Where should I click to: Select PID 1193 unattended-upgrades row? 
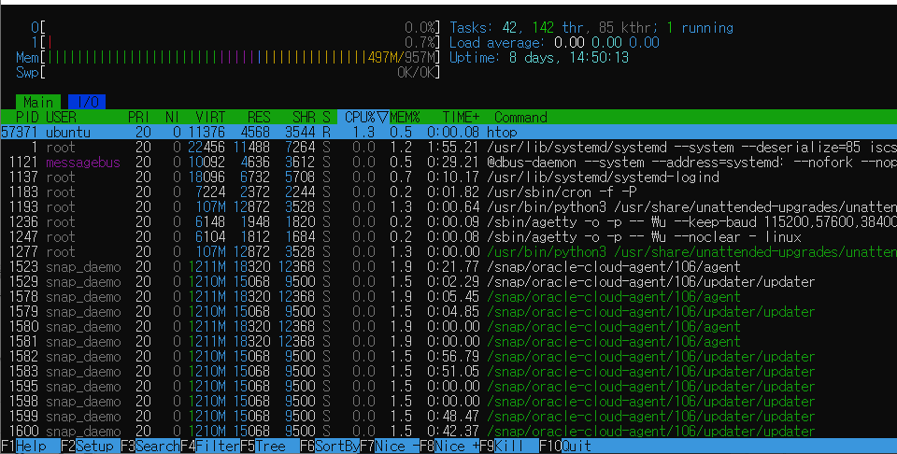448,206
